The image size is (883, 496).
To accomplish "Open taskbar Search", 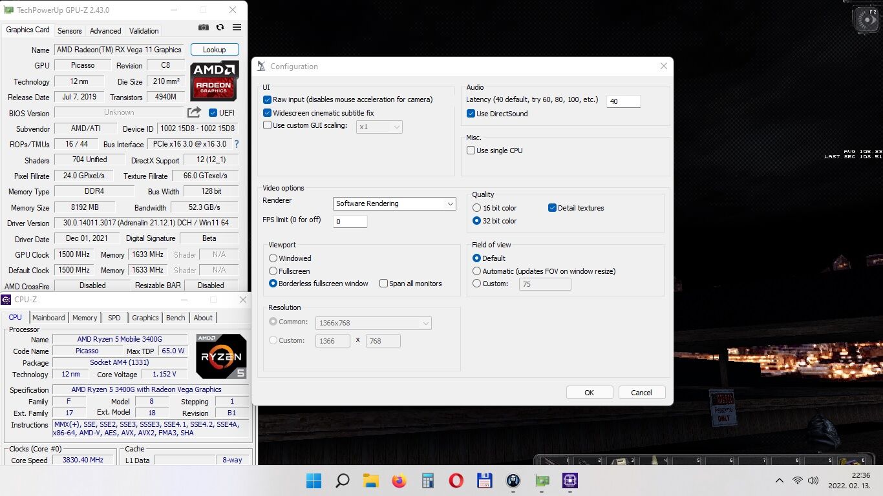I will (342, 480).
